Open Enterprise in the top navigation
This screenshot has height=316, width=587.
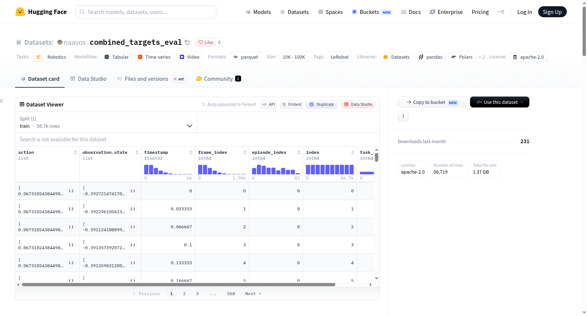pos(446,12)
